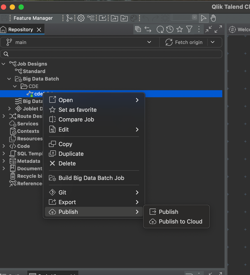Expand the Joblet Designs node
This screenshot has height=275, width=250.
pos(9,109)
